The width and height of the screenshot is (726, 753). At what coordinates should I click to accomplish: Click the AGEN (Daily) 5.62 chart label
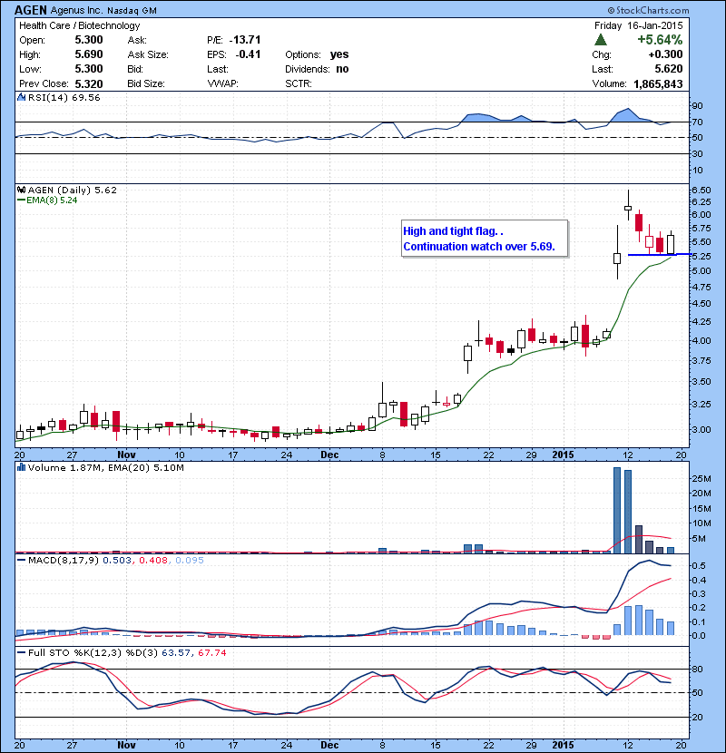[72, 191]
